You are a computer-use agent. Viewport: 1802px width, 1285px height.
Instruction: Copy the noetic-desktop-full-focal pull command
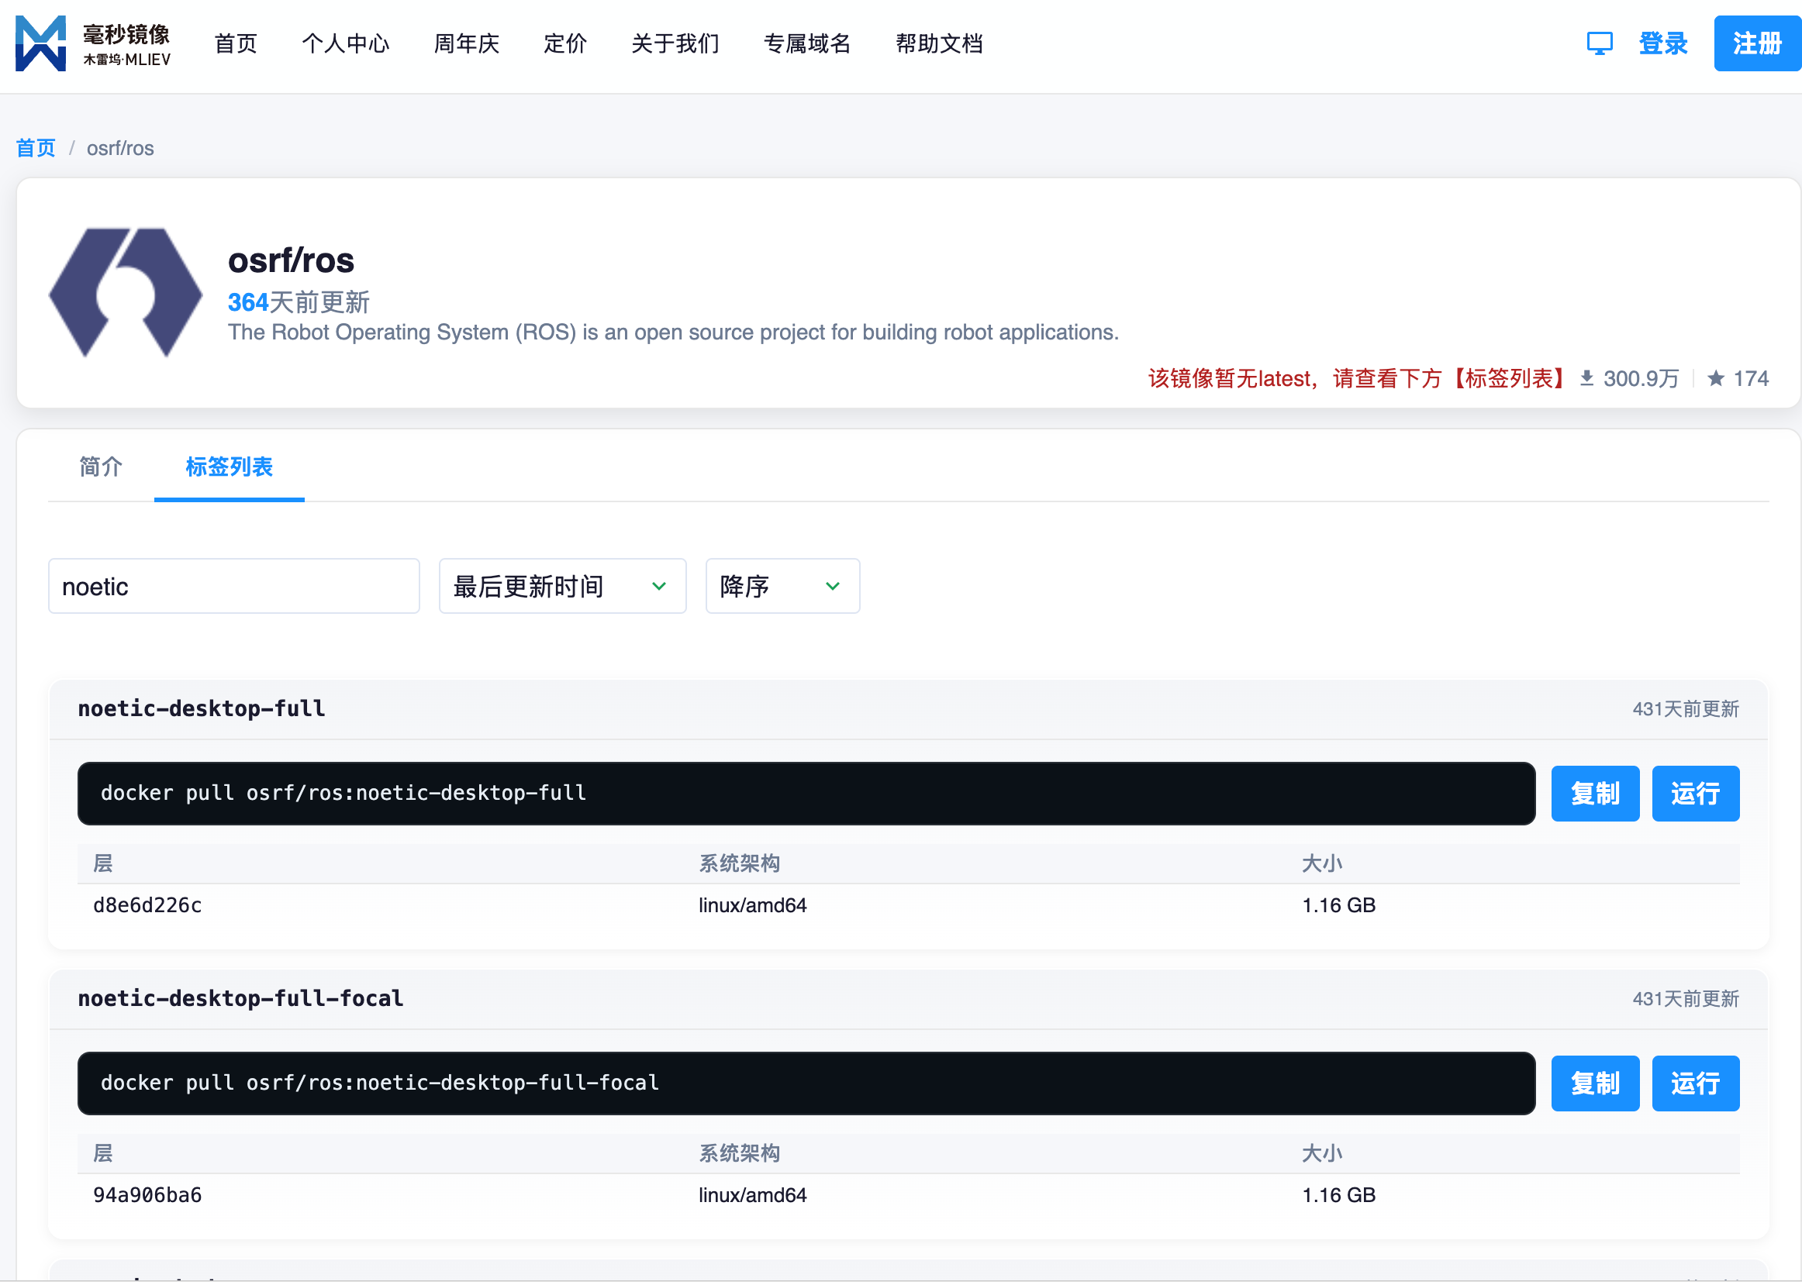(1595, 1083)
